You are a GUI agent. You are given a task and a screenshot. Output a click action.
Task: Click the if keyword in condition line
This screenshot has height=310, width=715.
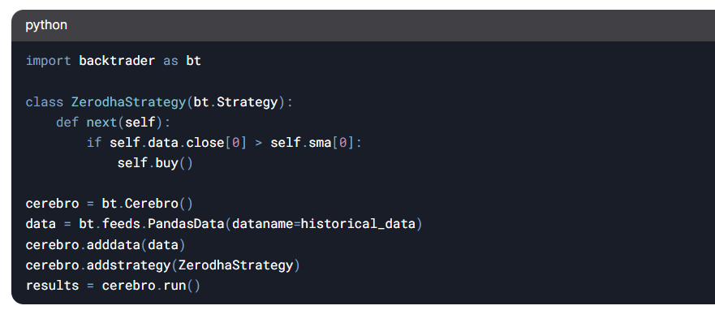pos(94,143)
